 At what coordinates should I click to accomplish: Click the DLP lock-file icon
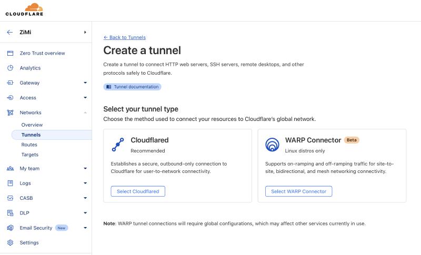(10, 213)
